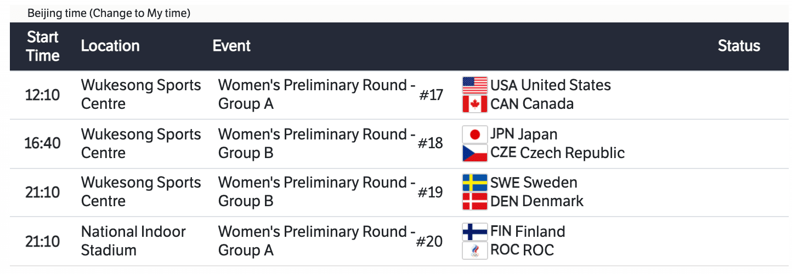Click the ROC emblem icon
This screenshot has width=792, height=274.
(474, 250)
